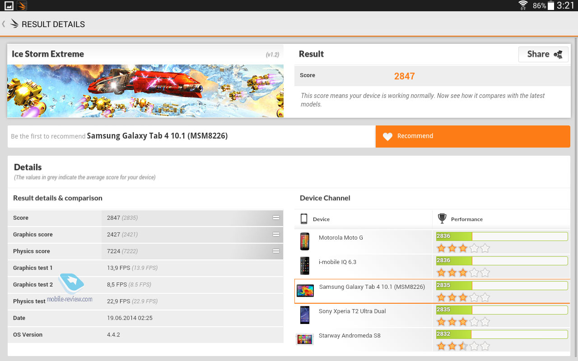The image size is (578, 361).
Task: Select Sony Xperia T2 Ultra Dual icon
Action: 305,315
